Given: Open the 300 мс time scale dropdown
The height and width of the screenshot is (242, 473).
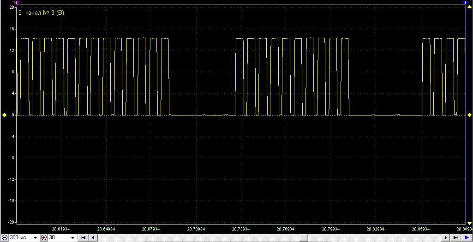Looking at the screenshot, I should (x=35, y=238).
